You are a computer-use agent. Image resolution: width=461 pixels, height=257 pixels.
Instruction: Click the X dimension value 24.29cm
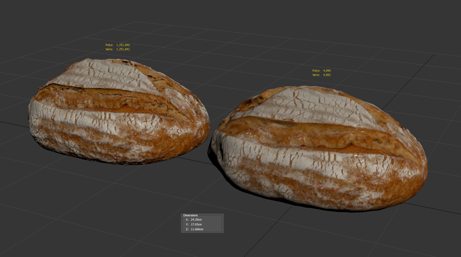tap(196, 220)
